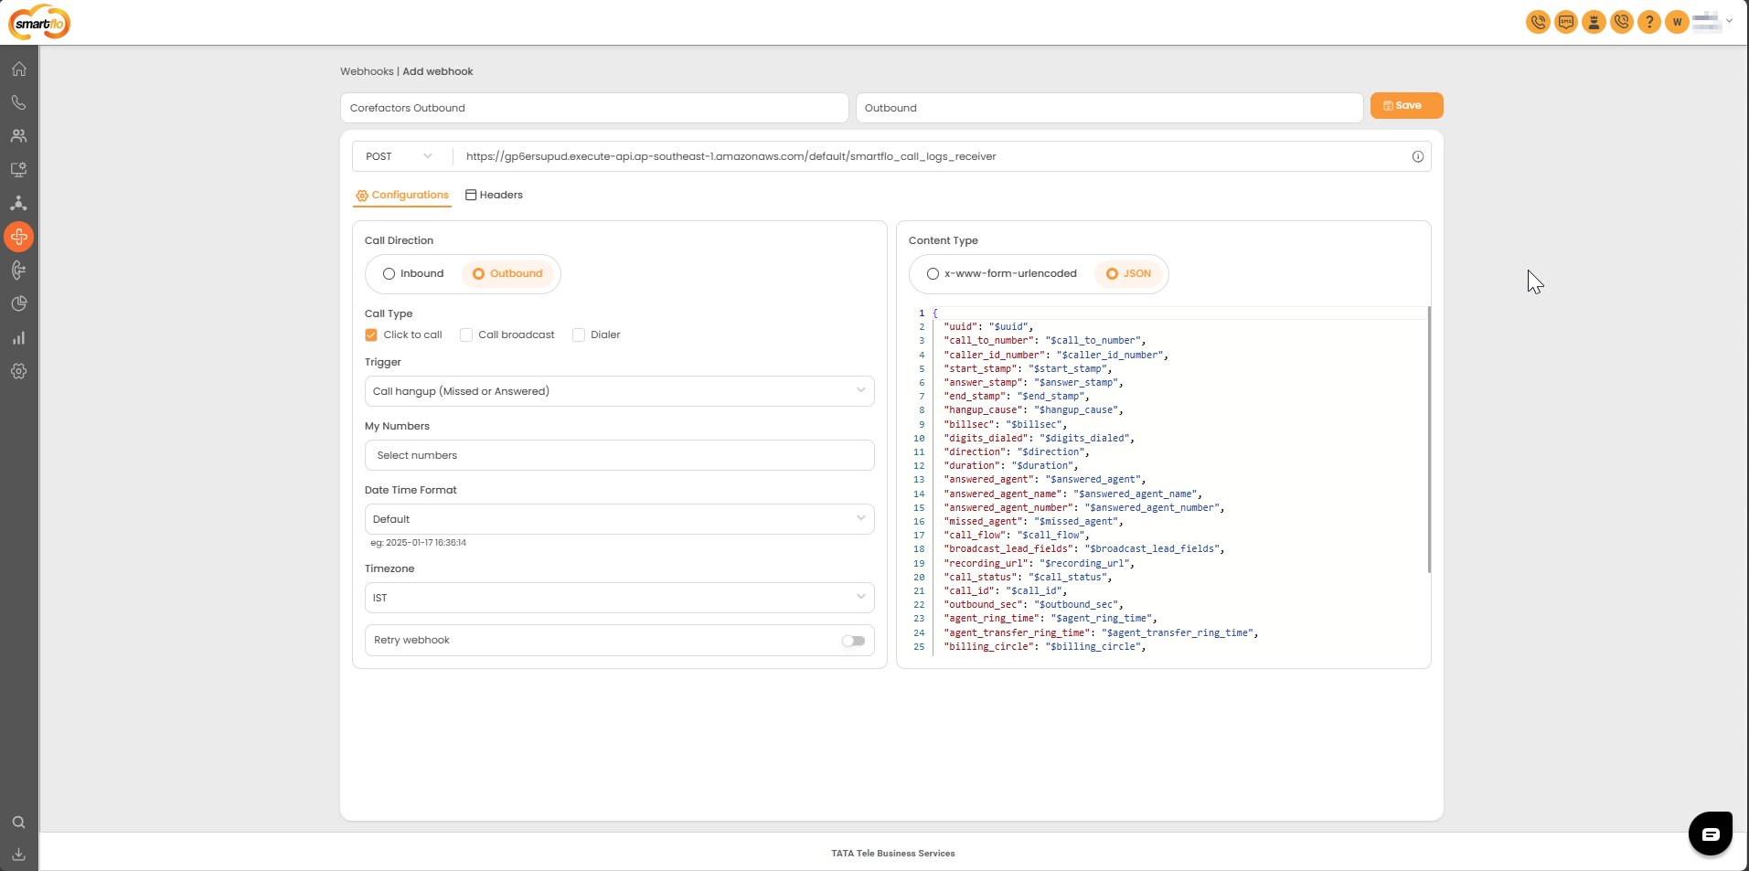The height and width of the screenshot is (871, 1749).
Task: Click the "agent_ring_time" JSON line
Action: pyautogui.click(x=1050, y=618)
